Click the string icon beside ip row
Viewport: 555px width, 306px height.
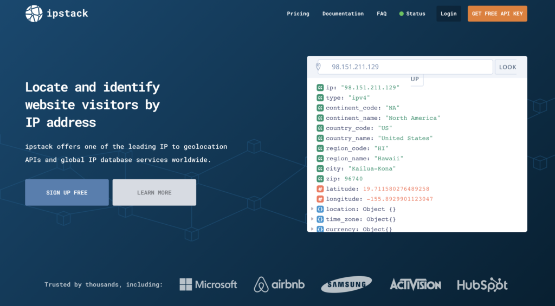tap(320, 87)
